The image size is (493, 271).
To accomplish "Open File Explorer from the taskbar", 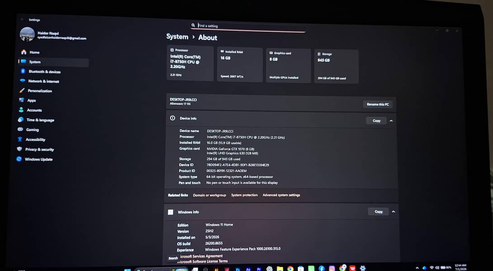I will tap(280, 268).
